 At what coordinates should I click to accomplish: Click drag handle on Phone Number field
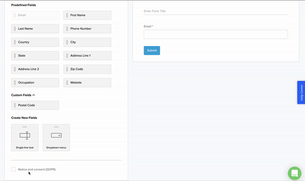tap(67, 29)
